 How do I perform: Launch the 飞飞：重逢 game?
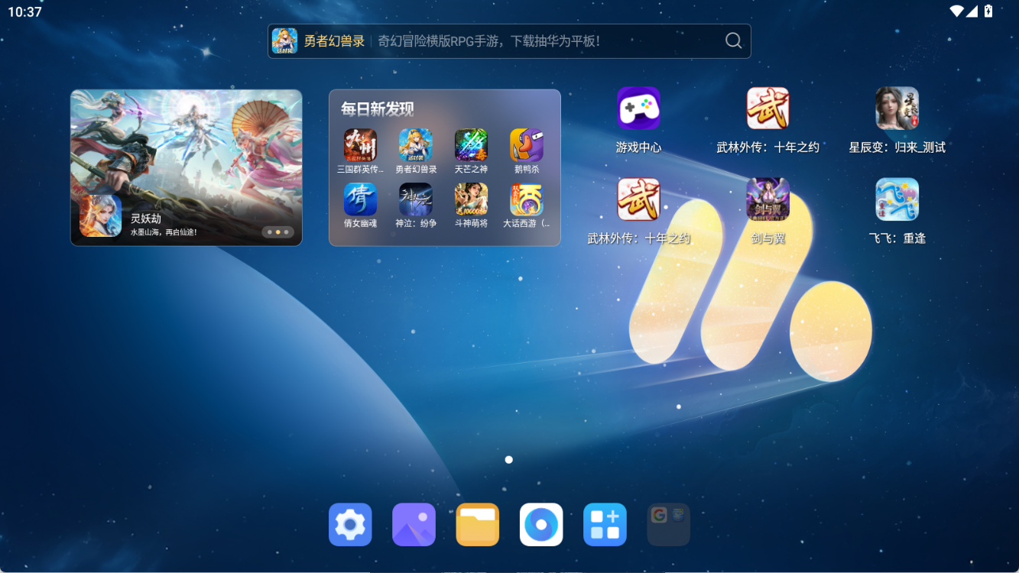[897, 199]
